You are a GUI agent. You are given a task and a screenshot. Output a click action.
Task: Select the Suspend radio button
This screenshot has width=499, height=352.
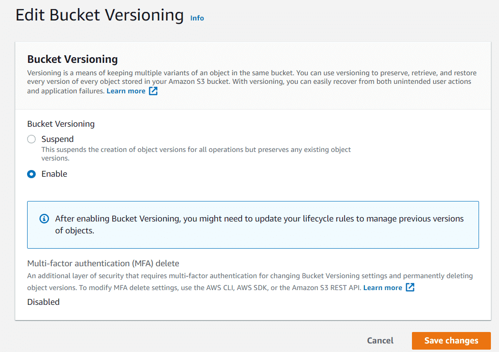point(31,139)
